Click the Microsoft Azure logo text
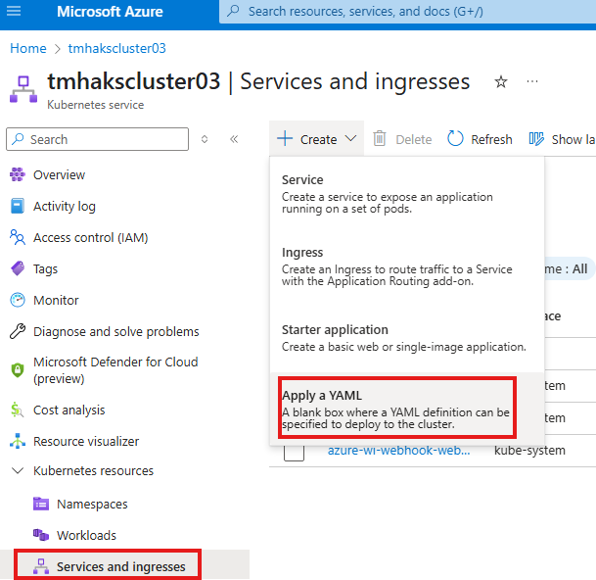This screenshot has height=580, width=596. pos(110,12)
